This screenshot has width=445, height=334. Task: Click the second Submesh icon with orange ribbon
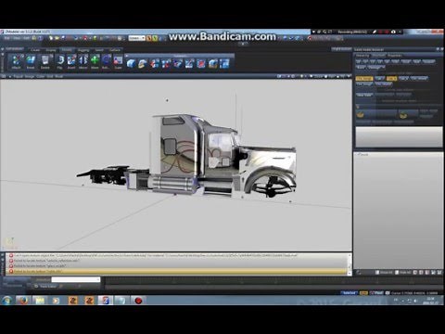point(143,63)
